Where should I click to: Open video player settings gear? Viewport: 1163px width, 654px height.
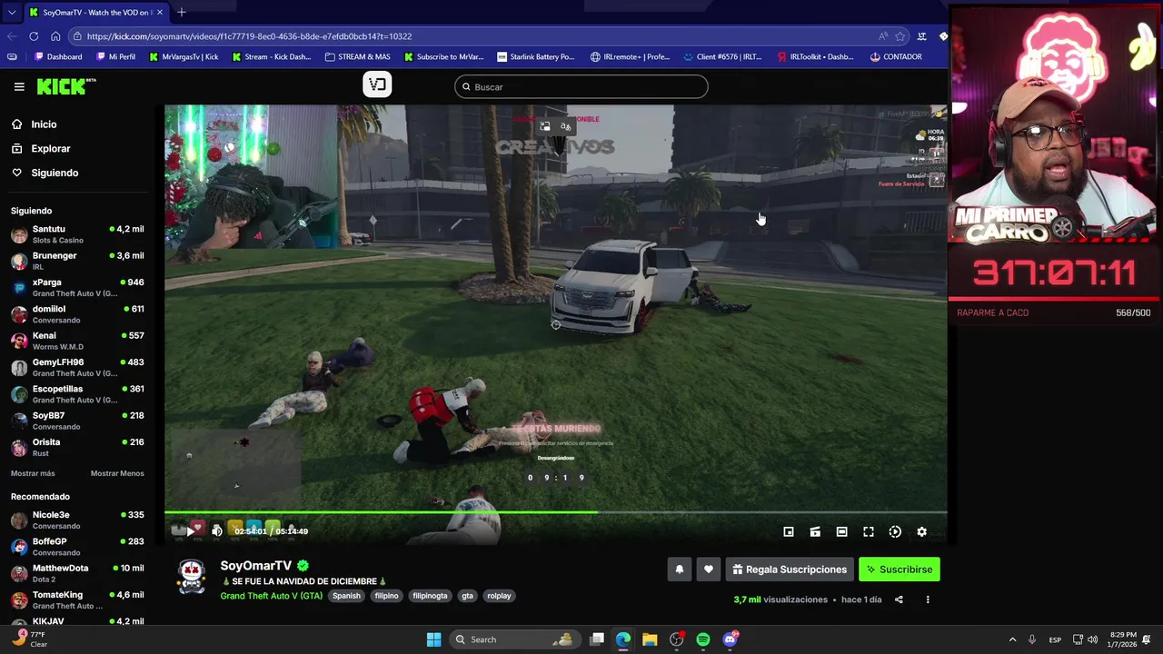coord(921,531)
